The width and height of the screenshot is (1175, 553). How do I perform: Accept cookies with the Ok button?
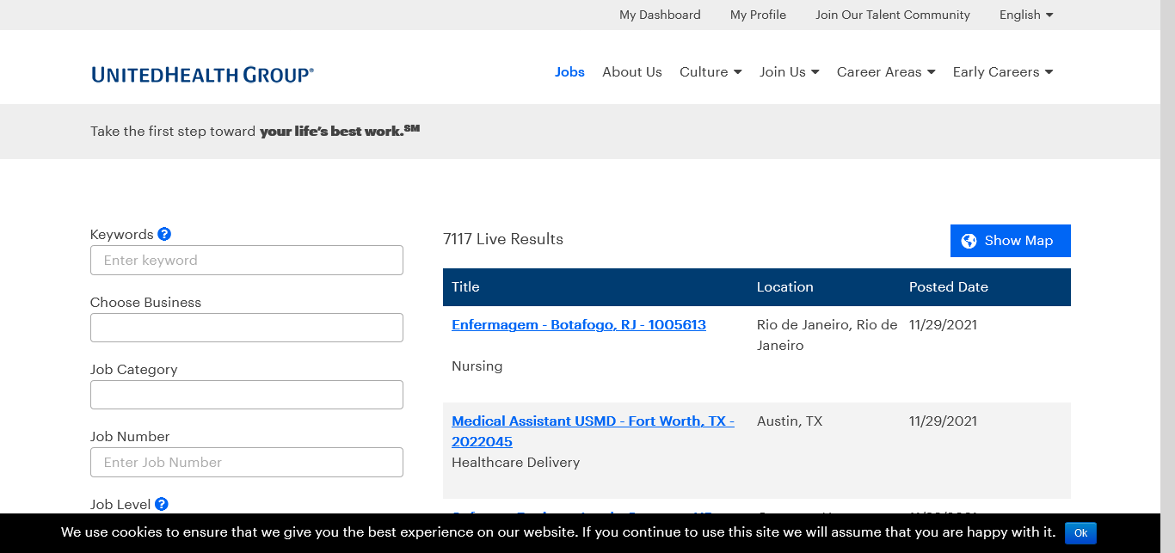[x=1080, y=533]
